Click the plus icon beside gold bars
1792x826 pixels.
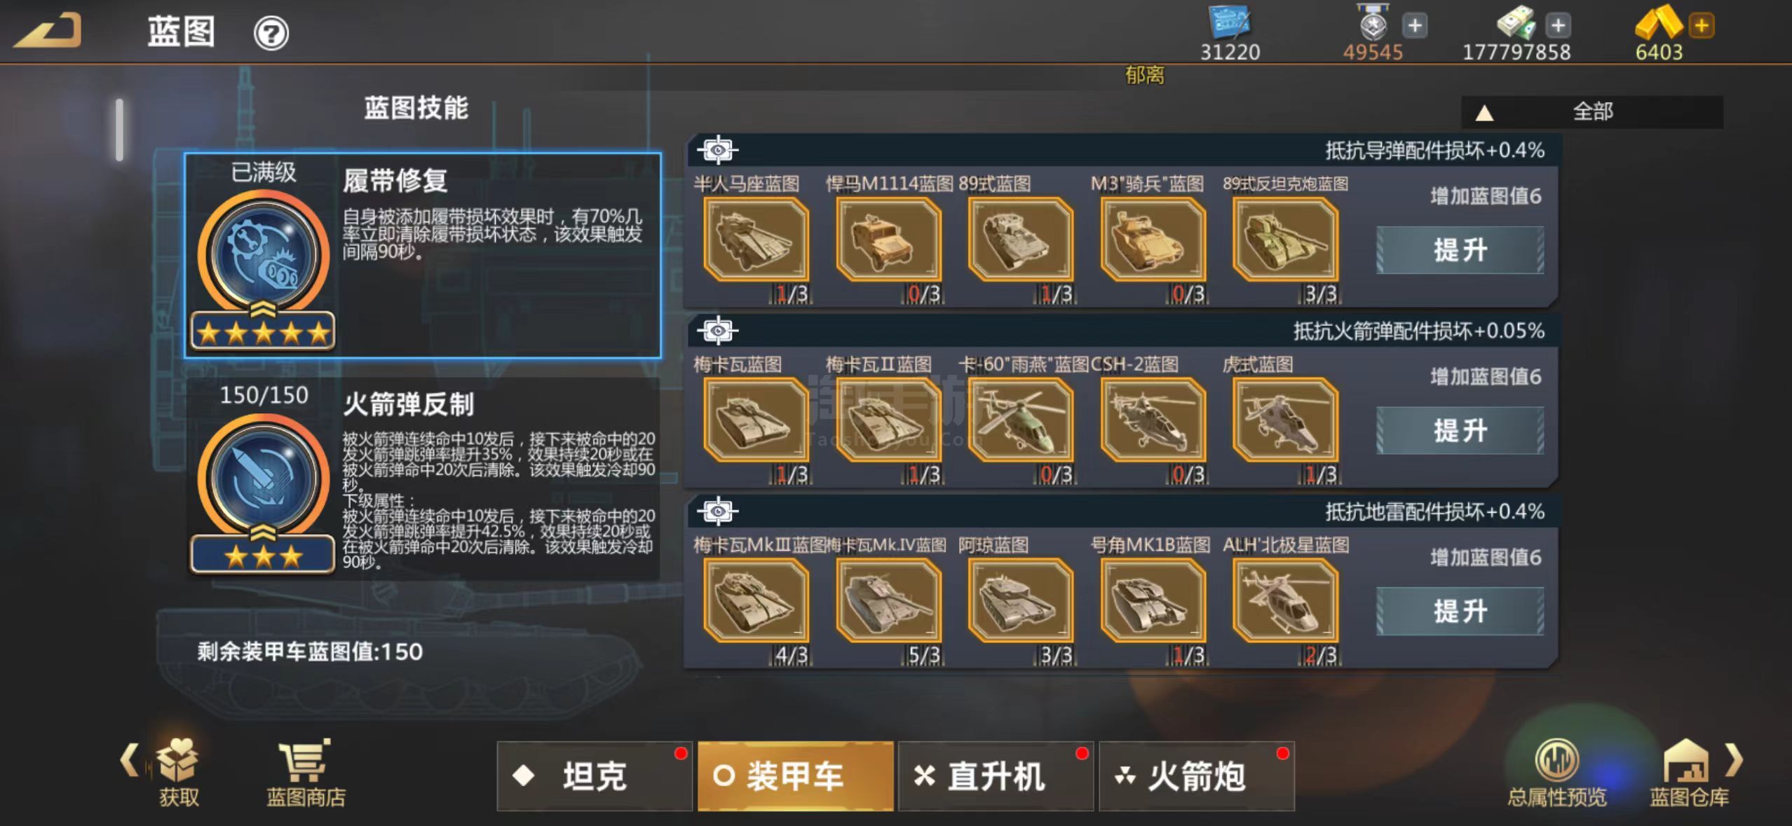[1702, 26]
